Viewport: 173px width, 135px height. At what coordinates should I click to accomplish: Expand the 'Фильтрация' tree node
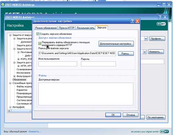15,76
